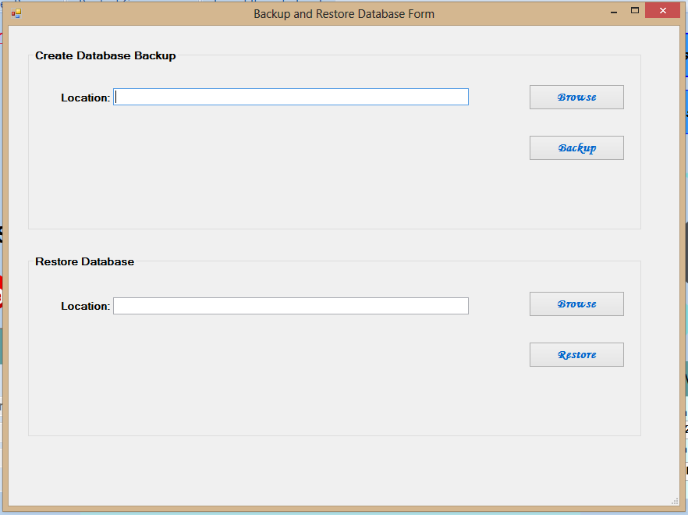
Task: Focus the Location field under Restore Database
Action: tap(291, 306)
